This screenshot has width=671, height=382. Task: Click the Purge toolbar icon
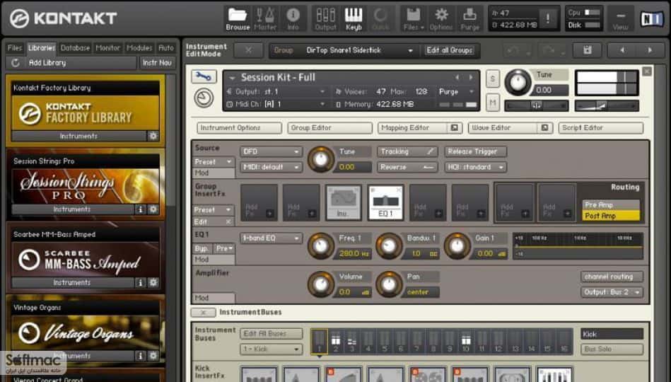470,19
